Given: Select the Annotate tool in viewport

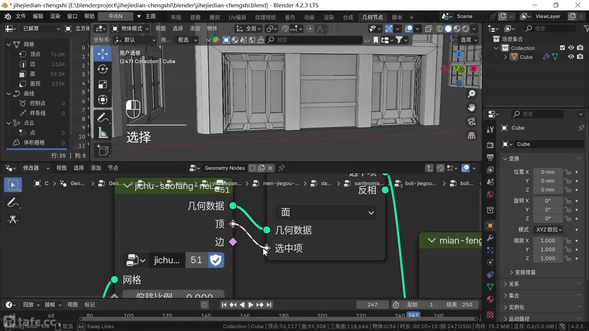Looking at the screenshot, I should [x=102, y=117].
